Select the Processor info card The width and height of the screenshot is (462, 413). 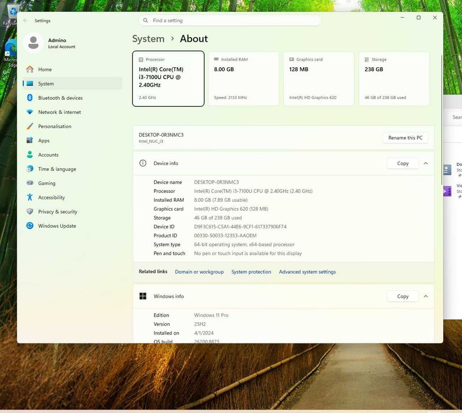pos(169,78)
